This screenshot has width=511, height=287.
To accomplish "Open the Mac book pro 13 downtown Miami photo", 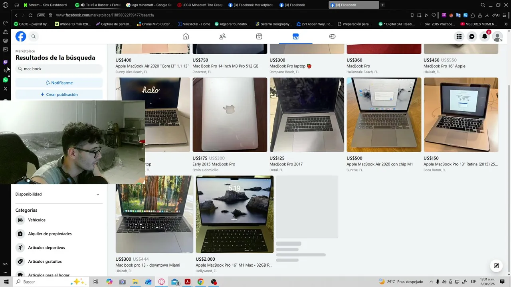I will tap(154, 214).
